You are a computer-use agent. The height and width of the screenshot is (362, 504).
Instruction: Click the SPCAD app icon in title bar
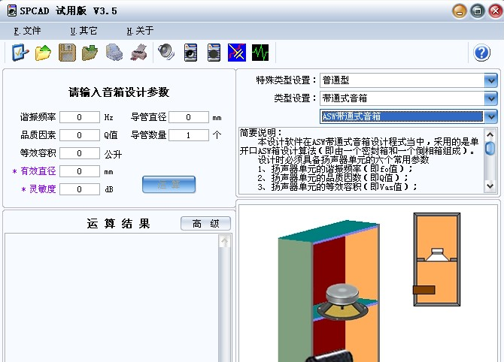coord(12,11)
